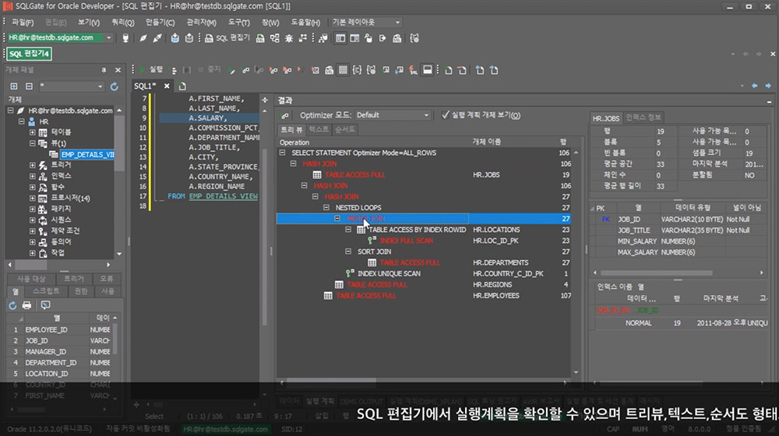Open the 기본 레이아웃 layout dropdown
This screenshot has width=779, height=436.
tap(397, 23)
